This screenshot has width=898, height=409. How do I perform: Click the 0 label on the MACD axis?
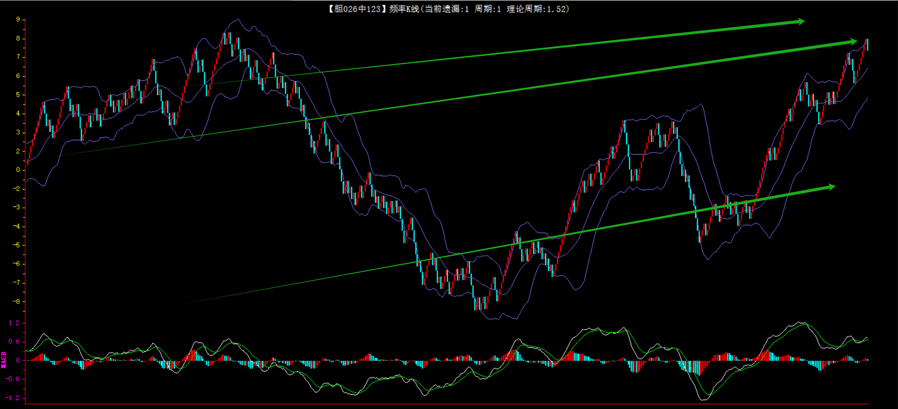pyautogui.click(x=18, y=360)
